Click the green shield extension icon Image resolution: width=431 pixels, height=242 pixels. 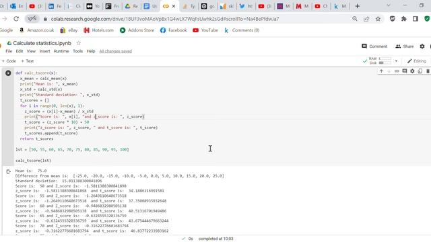tap(427, 19)
